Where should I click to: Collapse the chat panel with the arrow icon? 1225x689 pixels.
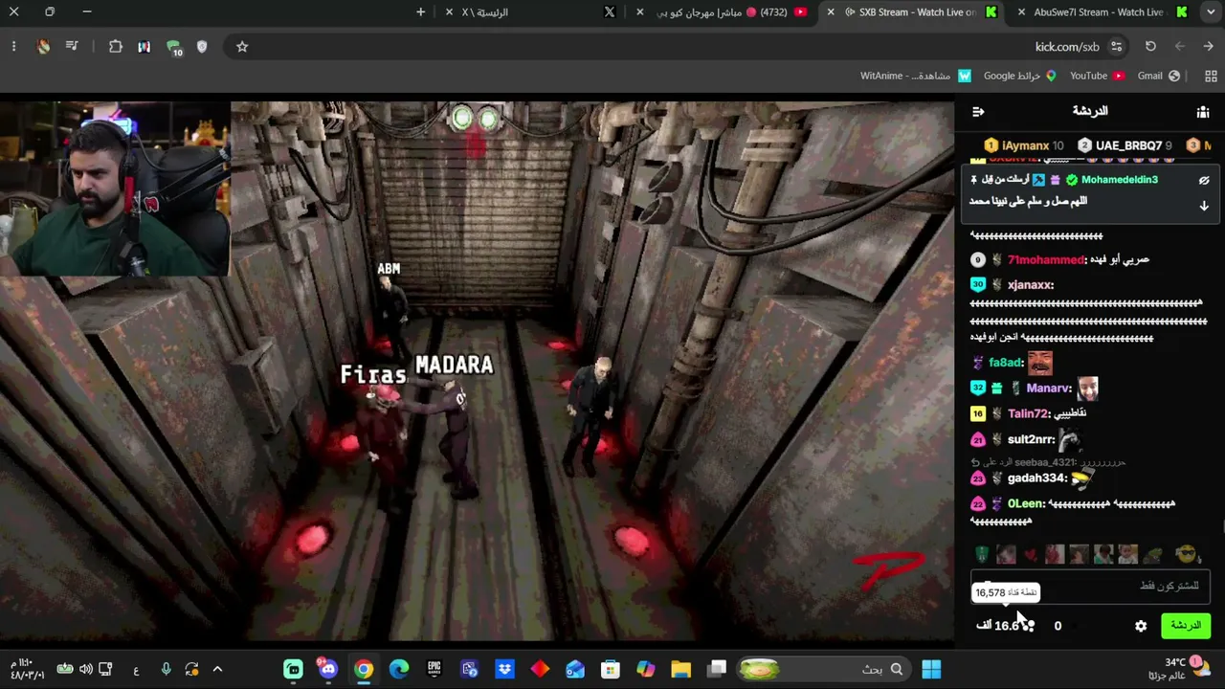tap(978, 112)
